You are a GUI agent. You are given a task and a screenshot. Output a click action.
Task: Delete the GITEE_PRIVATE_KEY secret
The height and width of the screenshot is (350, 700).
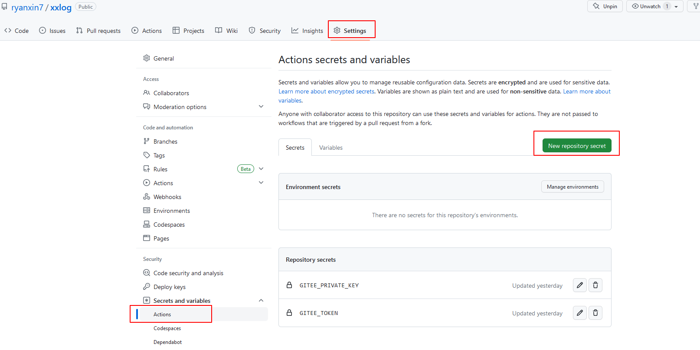coord(595,285)
